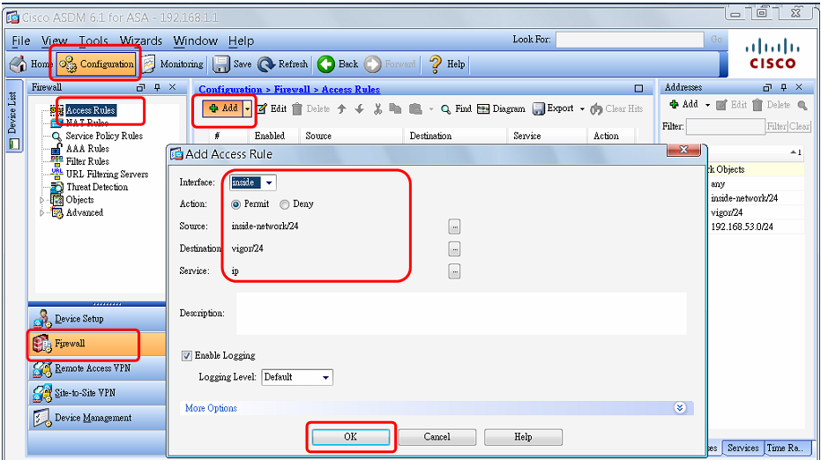Click Add in Access Rules toolbar
The image size is (821, 460).
(223, 108)
